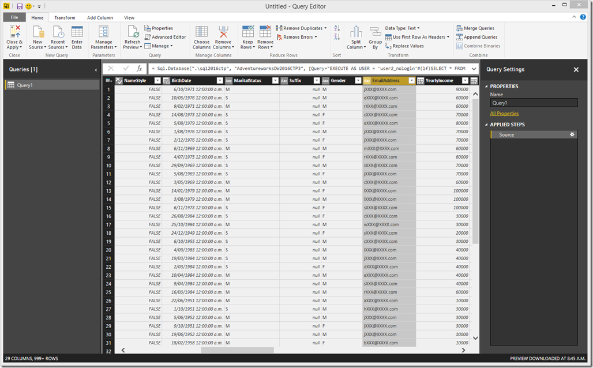Open the help question mark icon
This screenshot has height=368, width=593.
[x=583, y=17]
